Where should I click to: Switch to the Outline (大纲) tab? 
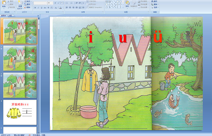click(10, 15)
